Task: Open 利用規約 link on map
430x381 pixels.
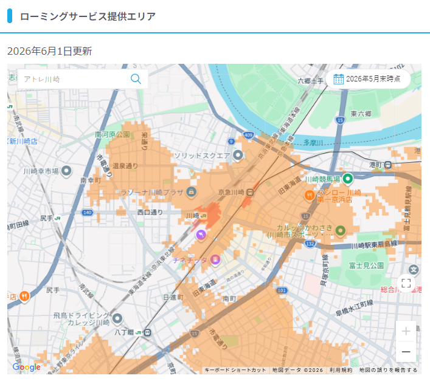Action: coord(341,370)
